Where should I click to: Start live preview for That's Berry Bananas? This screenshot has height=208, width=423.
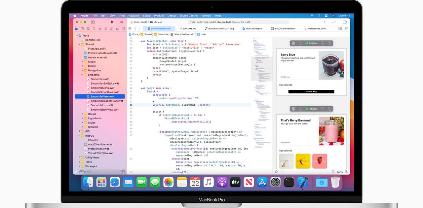293,109
